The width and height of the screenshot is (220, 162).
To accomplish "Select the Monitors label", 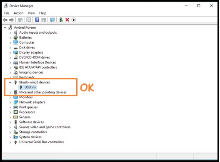I will pyautogui.click(x=26, y=97).
